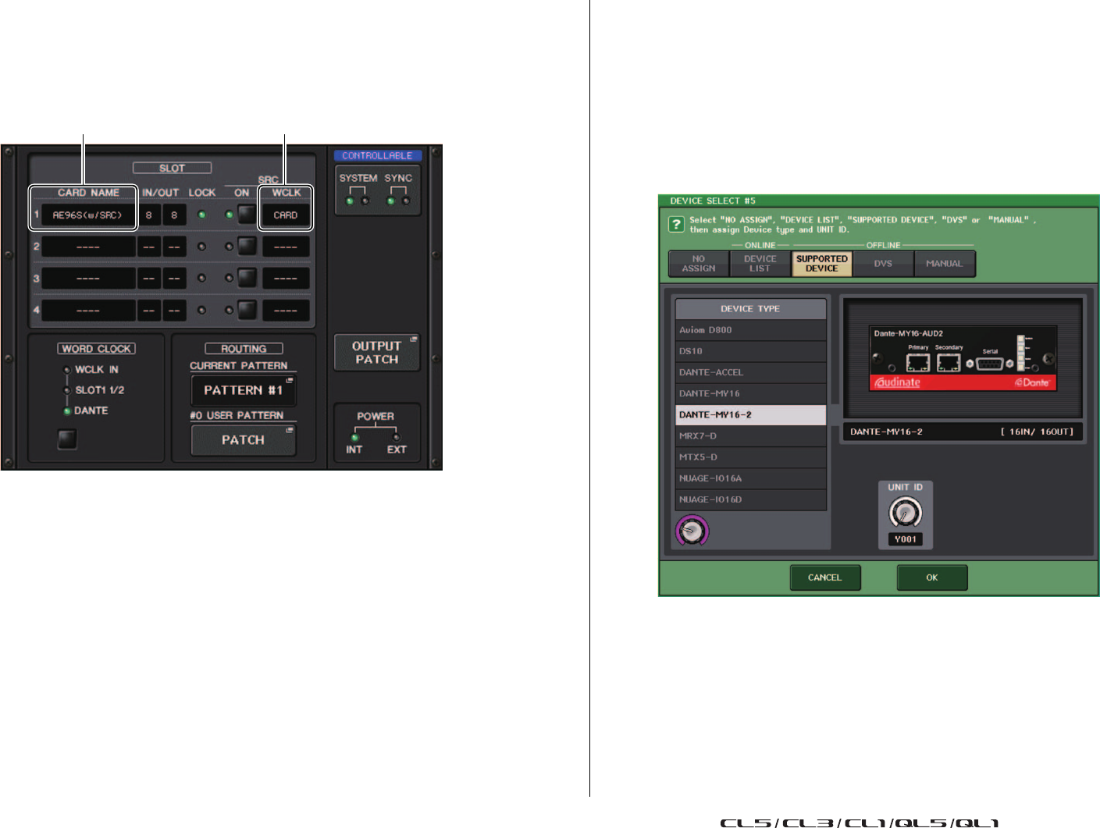Click the highlighted DANTE-MY16-2 list row
Viewport: 1100px width, 828px height.
click(x=750, y=414)
